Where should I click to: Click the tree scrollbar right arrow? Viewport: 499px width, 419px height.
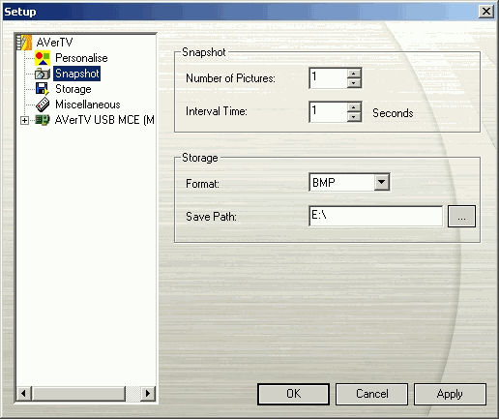[148, 394]
